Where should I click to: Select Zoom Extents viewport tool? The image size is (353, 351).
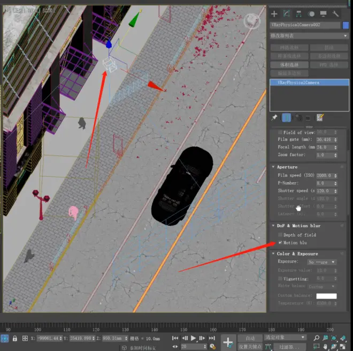(x=334, y=338)
